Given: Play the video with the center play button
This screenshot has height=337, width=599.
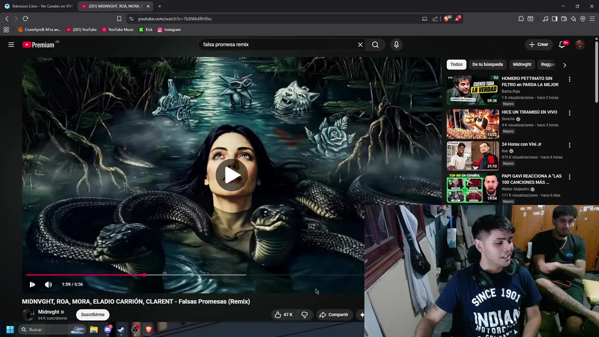Looking at the screenshot, I should 232,175.
